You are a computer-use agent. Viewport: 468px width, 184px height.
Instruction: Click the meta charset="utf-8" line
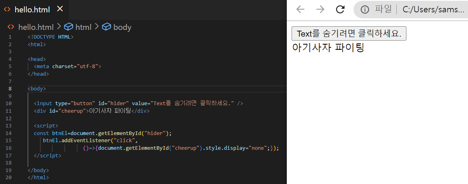[68, 67]
